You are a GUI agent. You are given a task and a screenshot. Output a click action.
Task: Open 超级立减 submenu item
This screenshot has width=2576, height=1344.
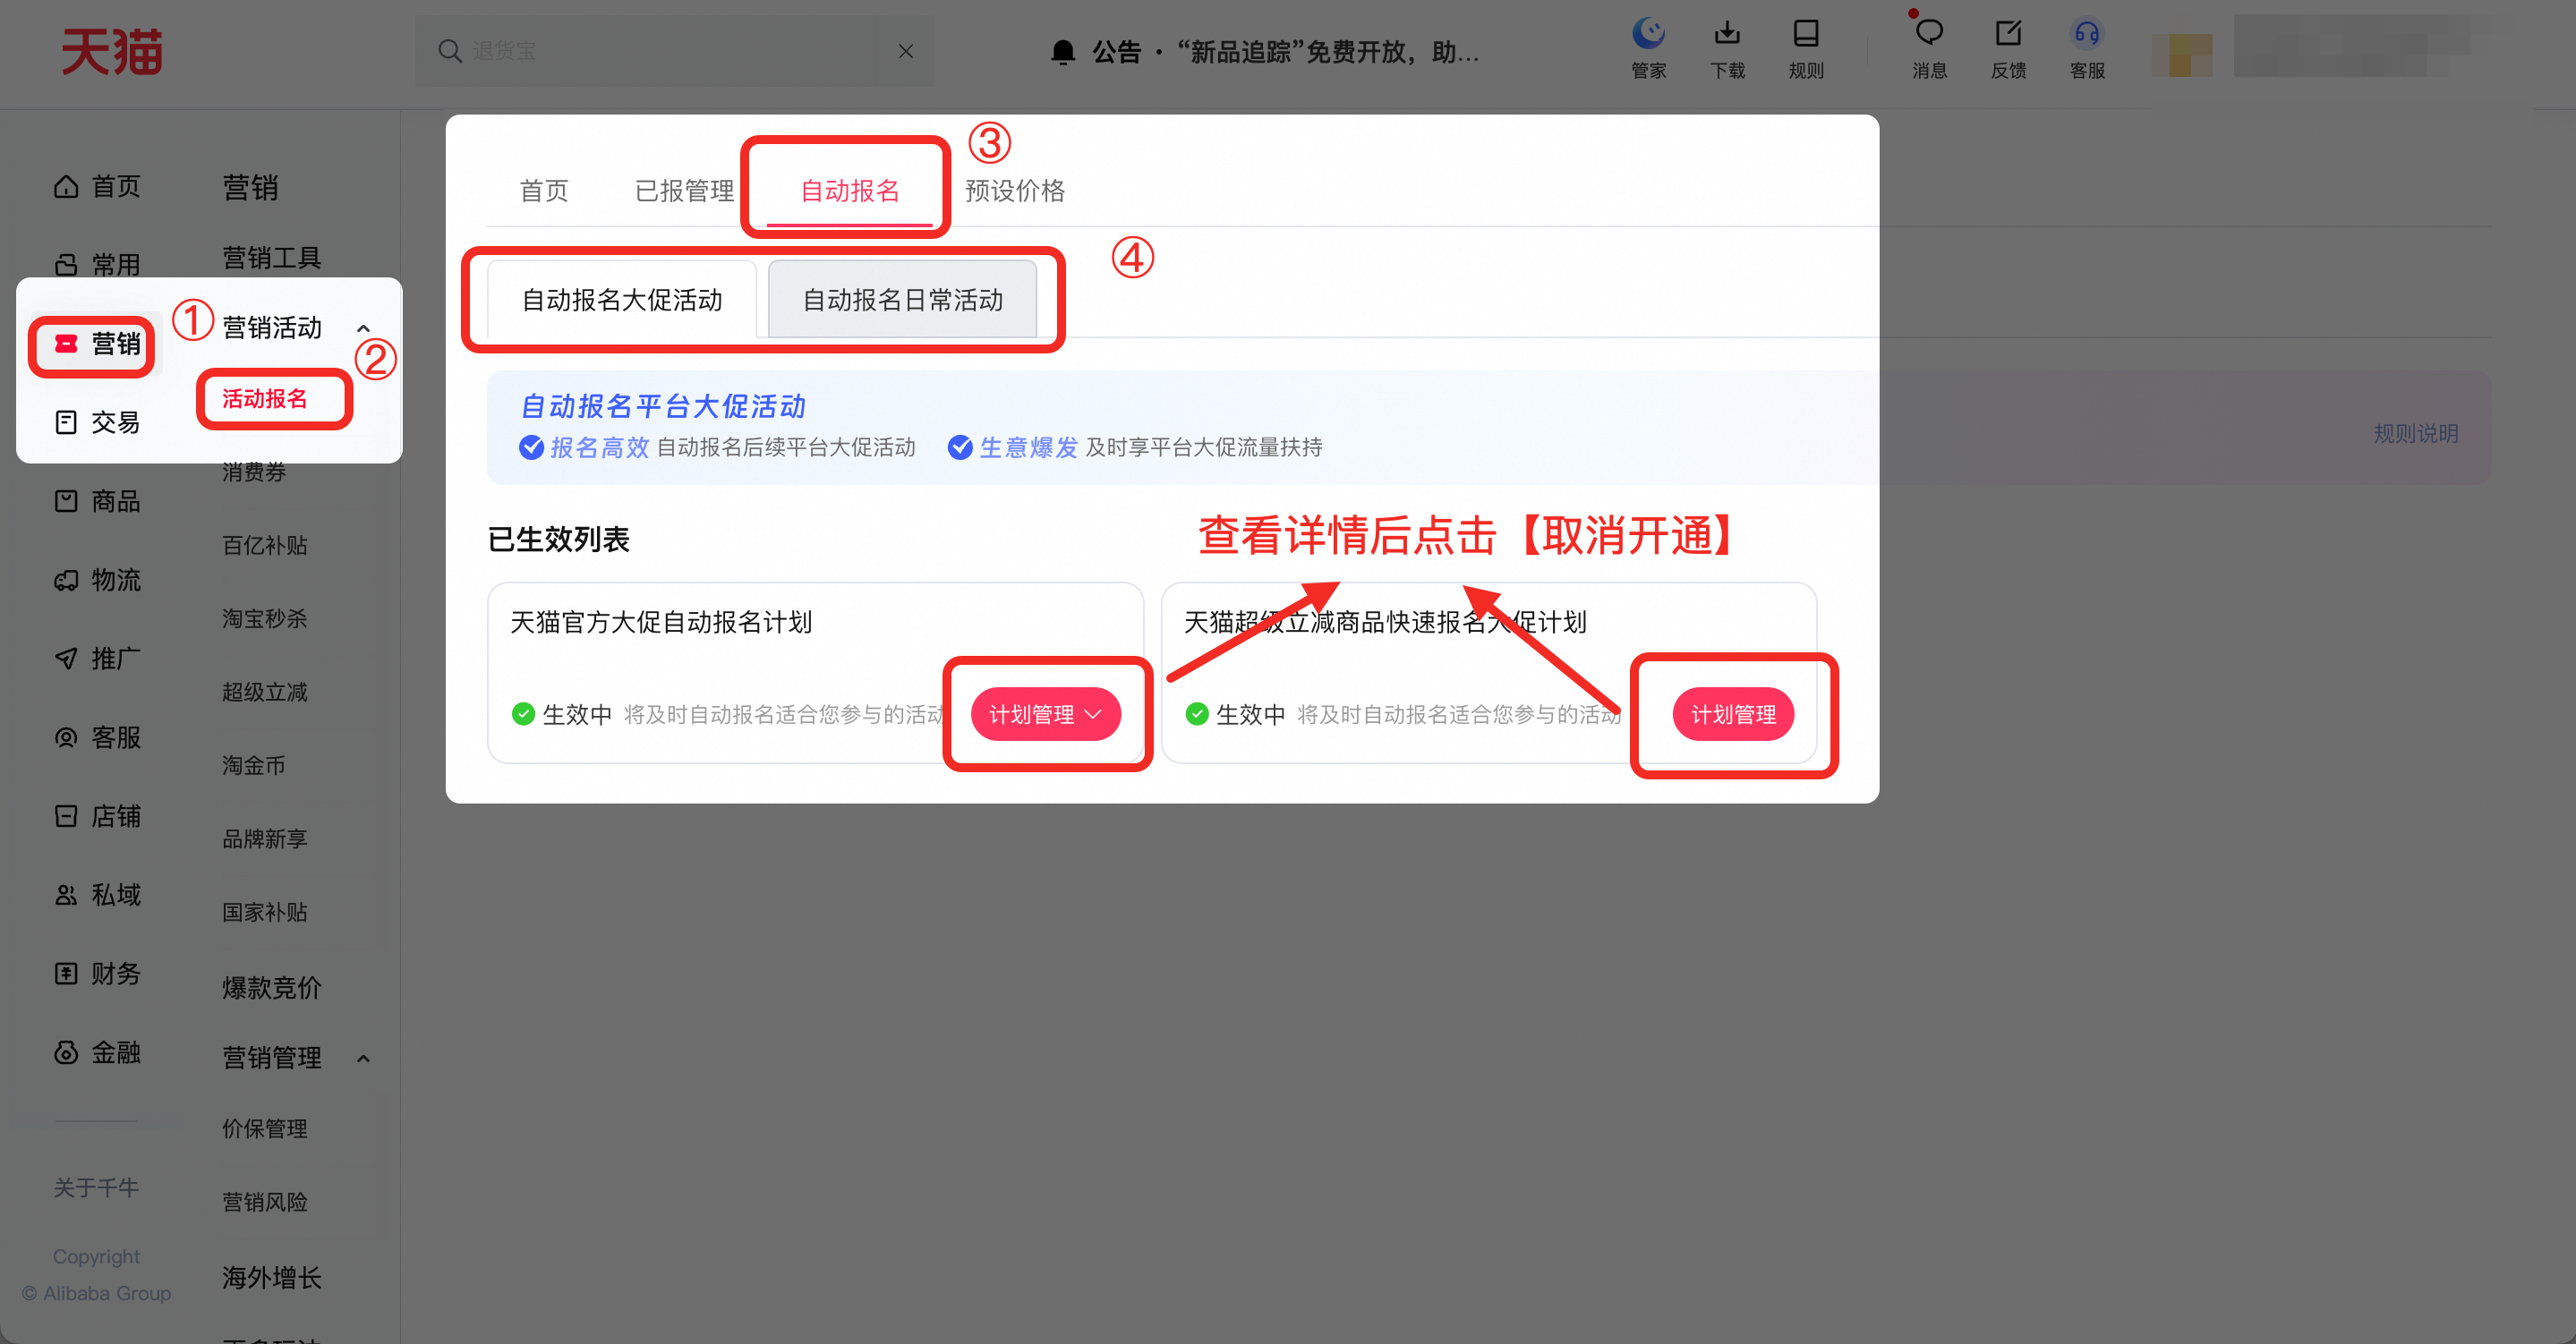265,692
